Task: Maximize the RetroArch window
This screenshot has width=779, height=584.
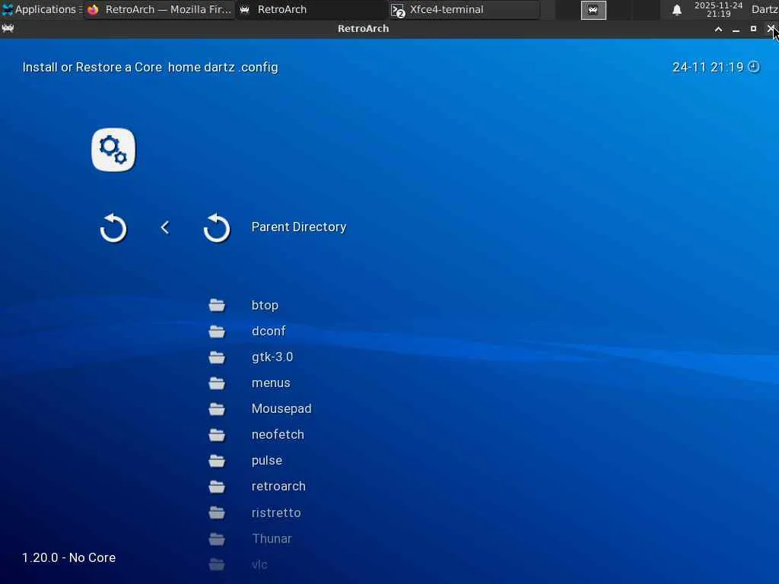Action: tap(753, 29)
